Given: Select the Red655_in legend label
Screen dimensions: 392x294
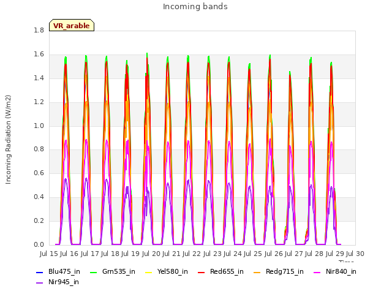Looking at the screenshot, I should coord(227,271).
